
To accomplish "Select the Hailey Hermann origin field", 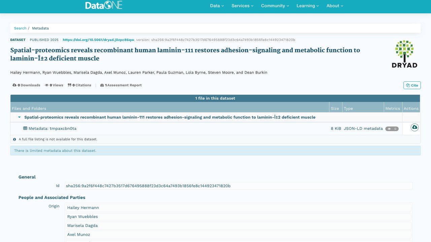I will click(x=238, y=208).
